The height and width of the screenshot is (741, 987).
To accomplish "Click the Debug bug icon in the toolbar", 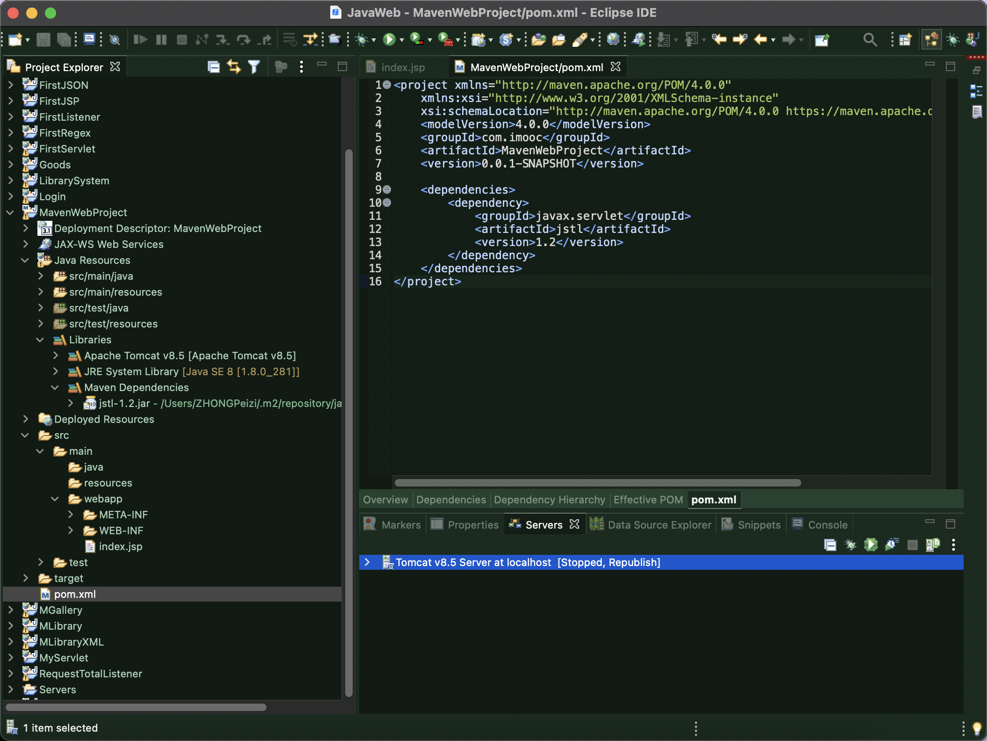I will point(362,40).
